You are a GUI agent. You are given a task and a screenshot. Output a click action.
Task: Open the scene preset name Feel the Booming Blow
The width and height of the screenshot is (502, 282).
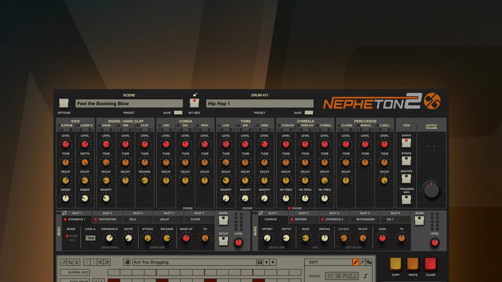pyautogui.click(x=129, y=103)
